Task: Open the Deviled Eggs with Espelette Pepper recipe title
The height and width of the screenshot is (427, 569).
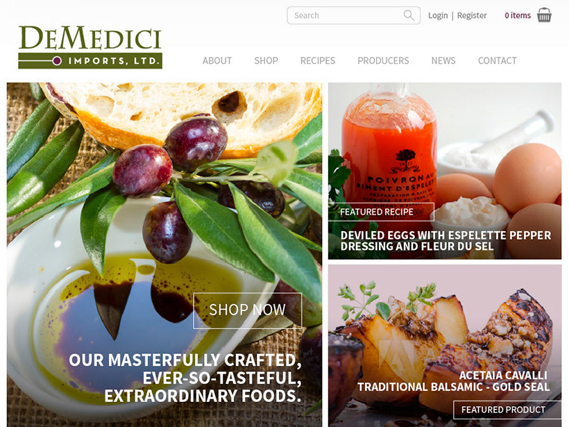Action: point(445,241)
